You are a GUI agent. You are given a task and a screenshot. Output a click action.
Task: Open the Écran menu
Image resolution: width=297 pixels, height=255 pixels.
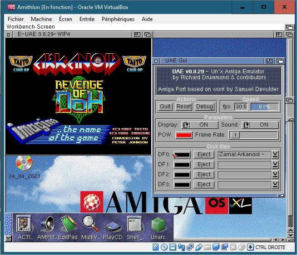(x=65, y=19)
